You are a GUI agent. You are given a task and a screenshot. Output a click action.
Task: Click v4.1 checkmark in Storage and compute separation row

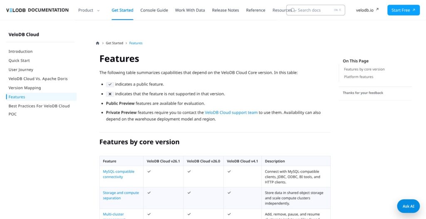click(x=229, y=192)
